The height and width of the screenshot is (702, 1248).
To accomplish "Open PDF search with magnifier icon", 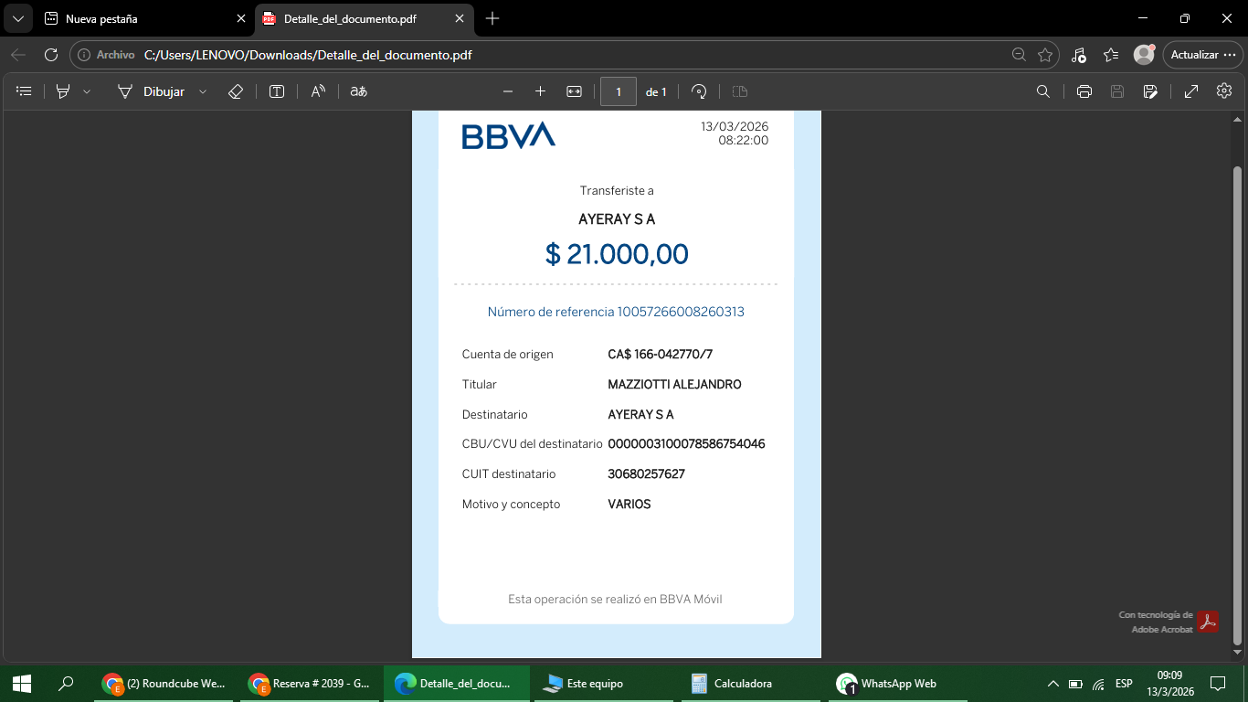I will tap(1042, 91).
